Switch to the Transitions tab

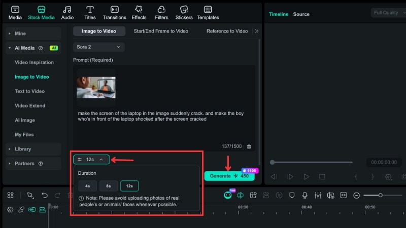click(115, 13)
